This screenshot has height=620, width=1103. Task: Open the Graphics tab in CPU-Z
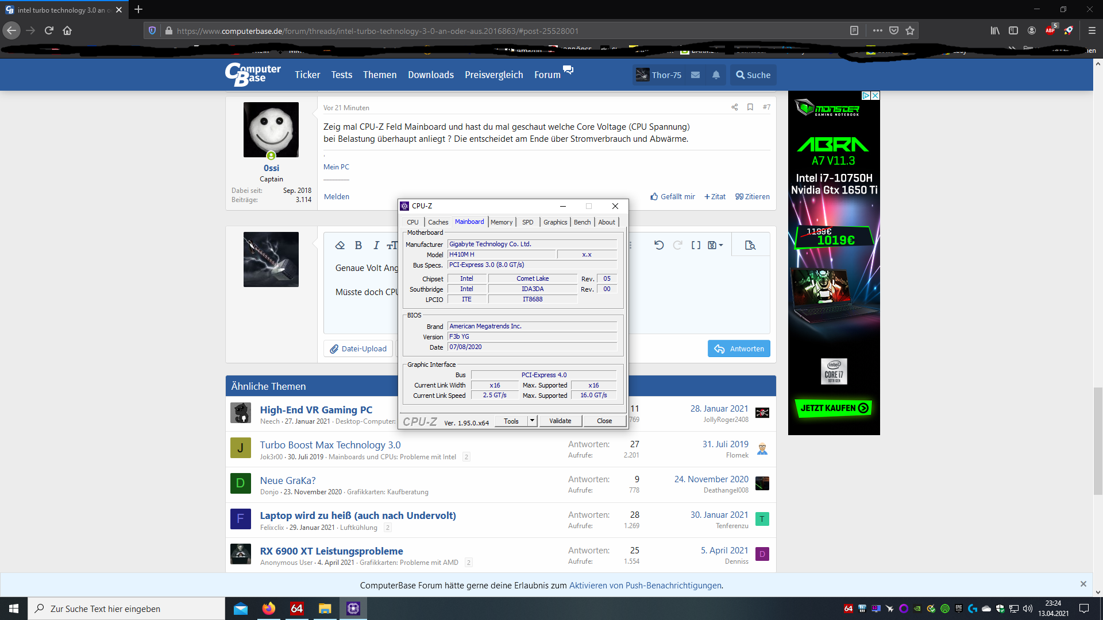[555, 222]
